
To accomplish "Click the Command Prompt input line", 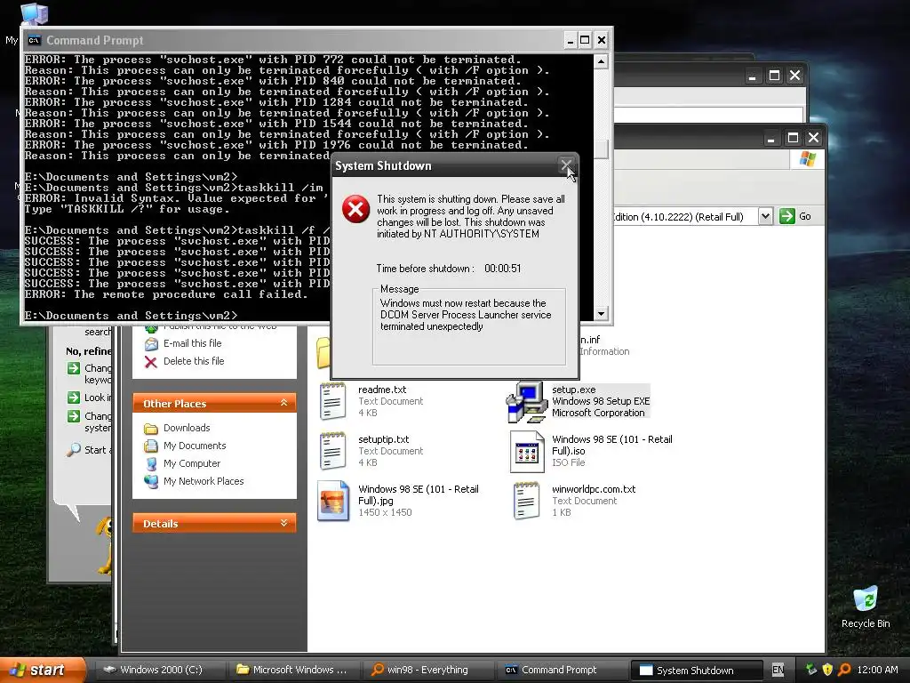I will (132, 316).
